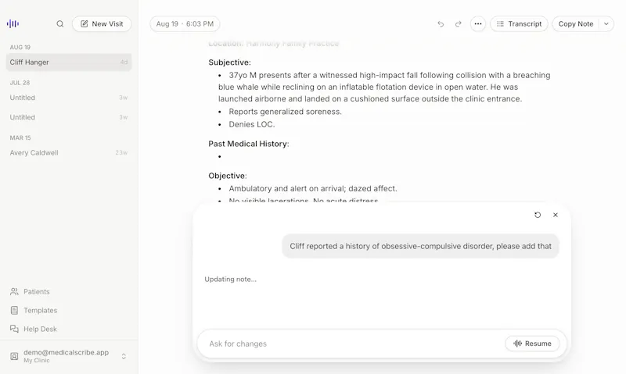The height and width of the screenshot is (374, 626).
Task: Close the ask-for-changes chat panel
Action: (556, 215)
